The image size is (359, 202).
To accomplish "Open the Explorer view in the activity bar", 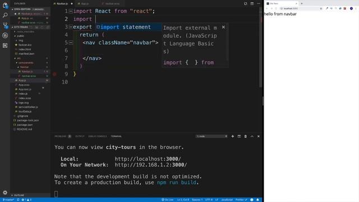I will coord(5,5).
